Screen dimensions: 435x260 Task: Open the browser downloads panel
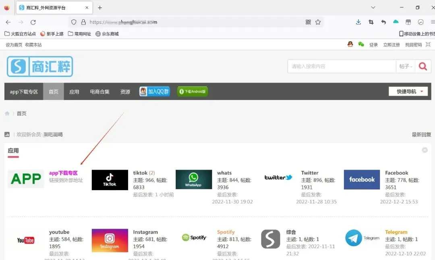358,22
